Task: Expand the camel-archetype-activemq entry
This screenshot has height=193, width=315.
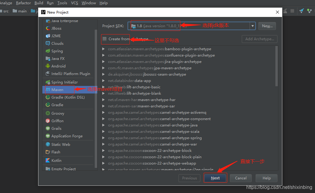Action: coord(103,113)
